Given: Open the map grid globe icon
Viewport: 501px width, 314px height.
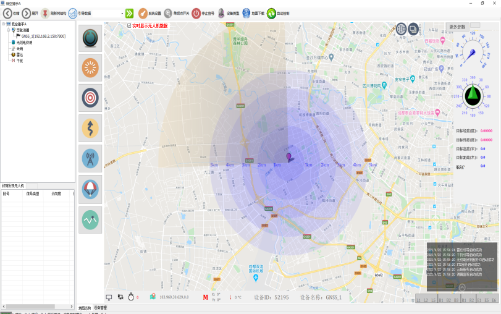Looking at the screenshot, I should 401,29.
